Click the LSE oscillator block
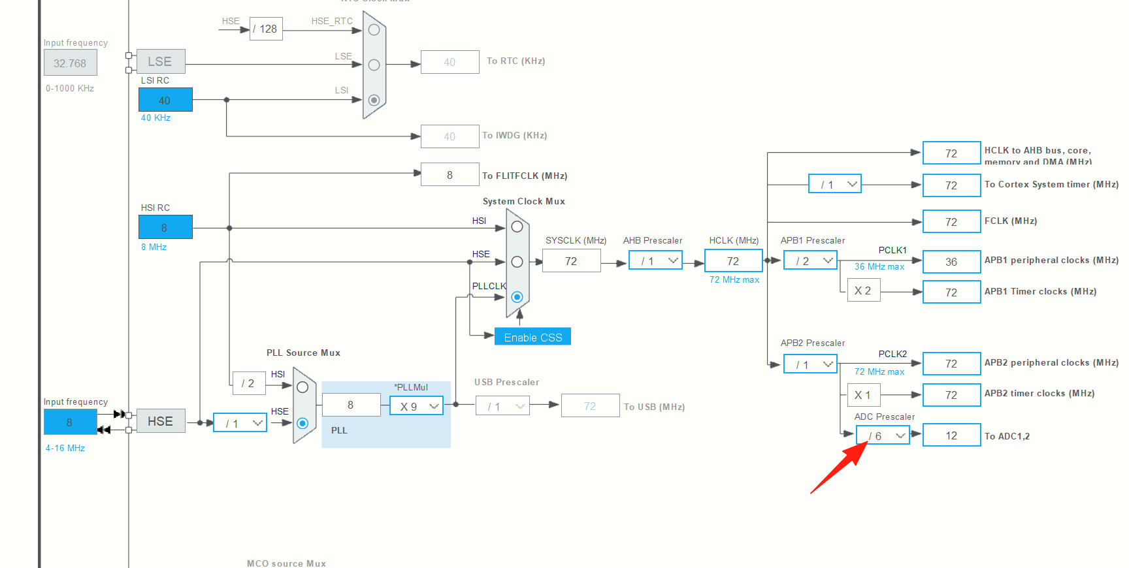This screenshot has height=568, width=1129. [161, 61]
